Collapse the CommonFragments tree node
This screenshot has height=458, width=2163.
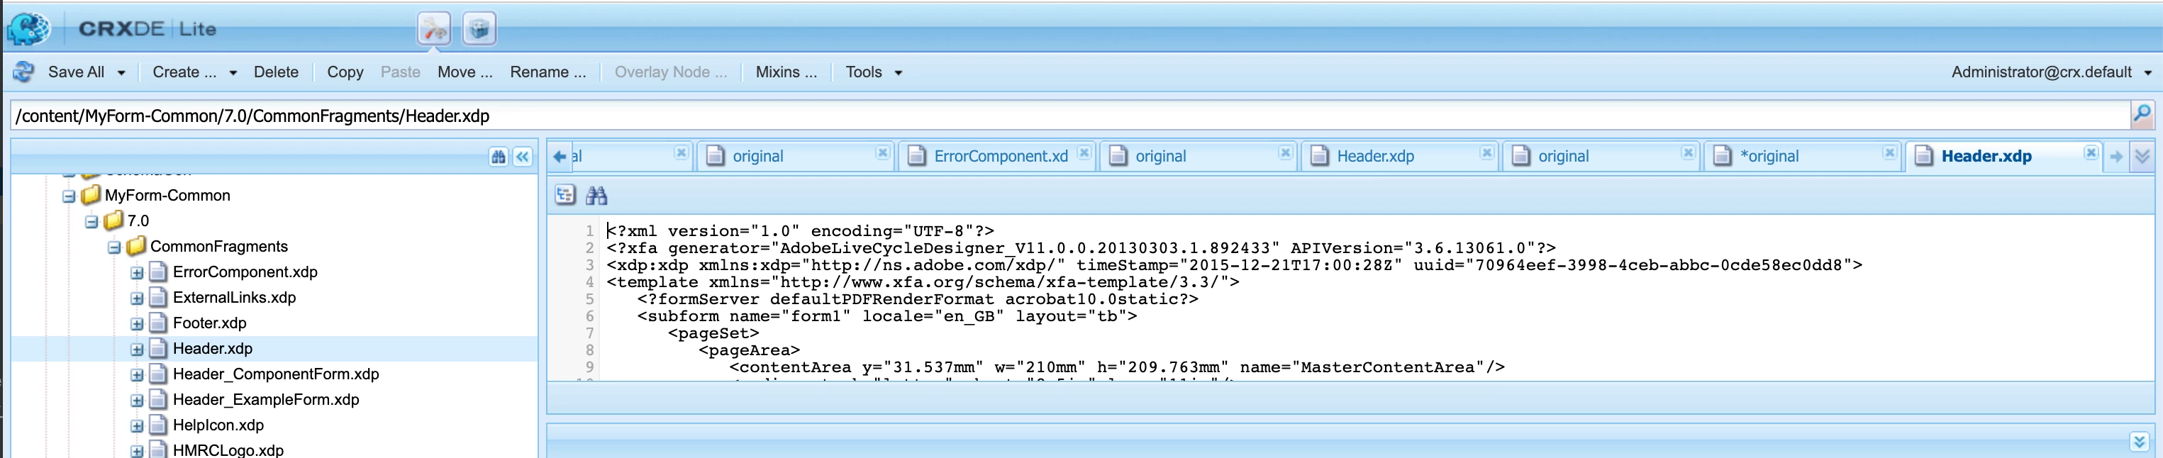coord(114,248)
